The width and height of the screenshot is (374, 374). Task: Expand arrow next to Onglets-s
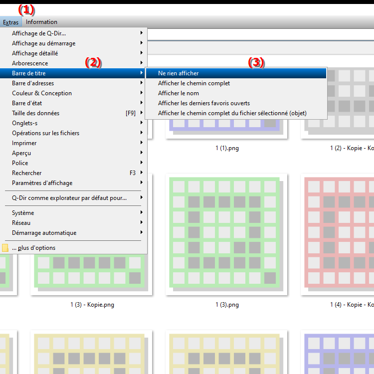pos(142,123)
